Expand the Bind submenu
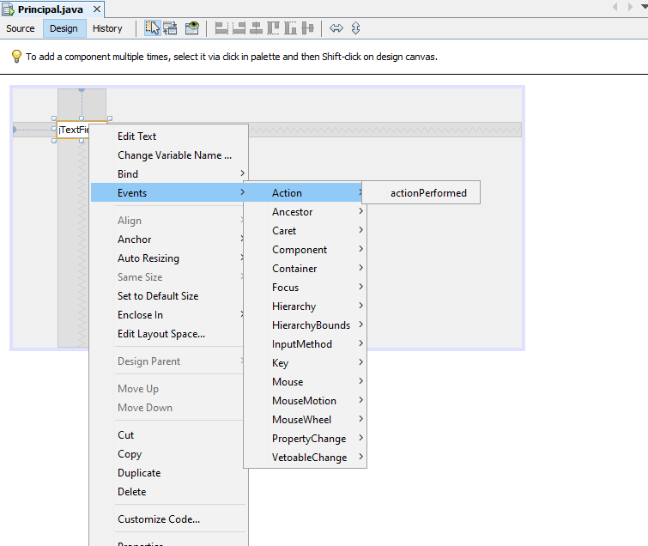Screen dimensions: 648x546 169,174
